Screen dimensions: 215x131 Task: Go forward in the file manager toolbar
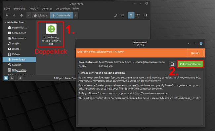[x=14, y=15]
